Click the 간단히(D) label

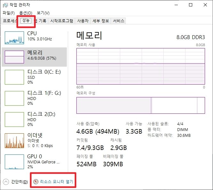20,182
